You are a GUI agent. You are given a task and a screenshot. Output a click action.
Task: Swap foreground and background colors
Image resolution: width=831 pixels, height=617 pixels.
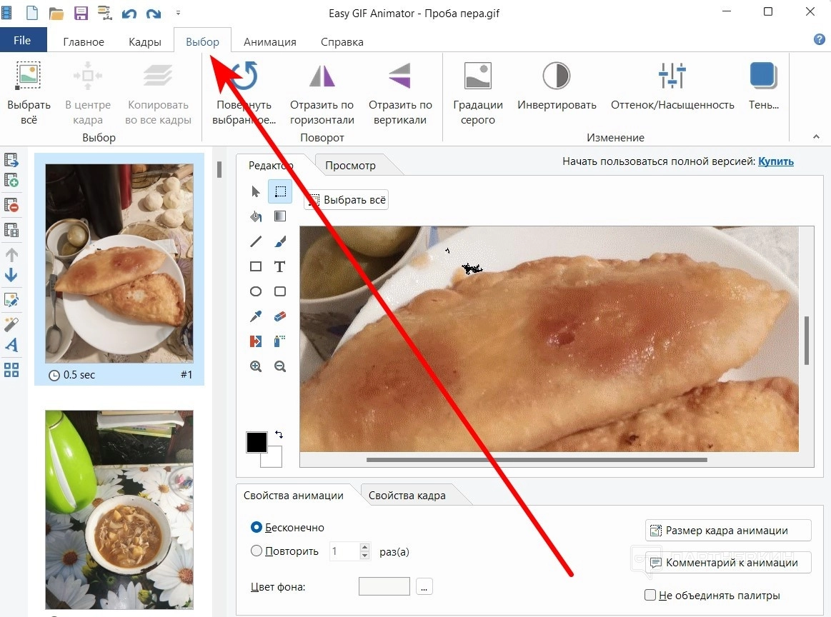coord(279,435)
